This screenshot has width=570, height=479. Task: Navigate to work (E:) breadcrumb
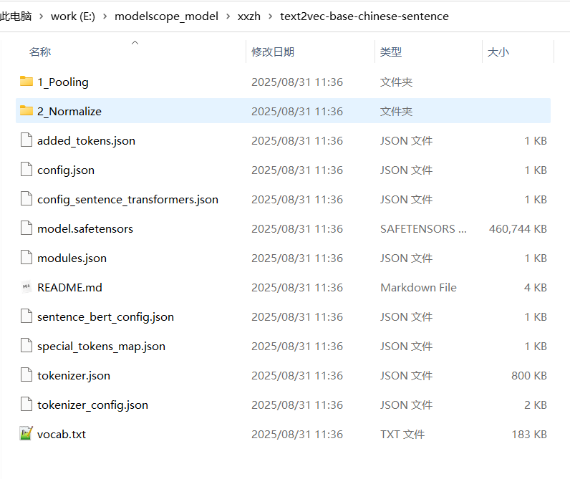click(73, 16)
